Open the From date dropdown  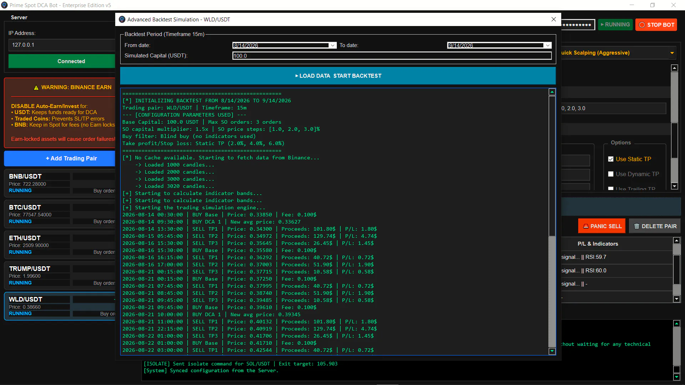pos(333,45)
